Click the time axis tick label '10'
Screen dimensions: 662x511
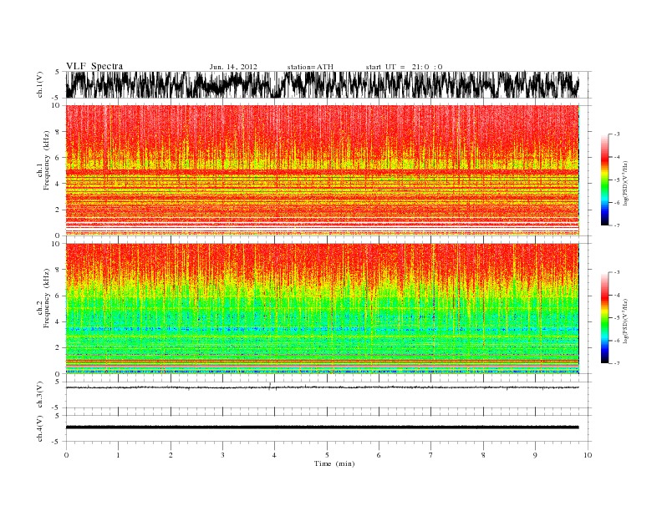[x=588, y=455]
